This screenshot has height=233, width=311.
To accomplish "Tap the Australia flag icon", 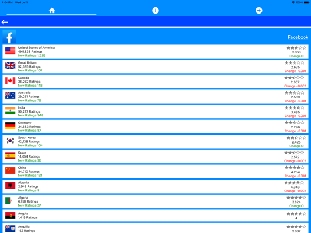I will (10, 96).
